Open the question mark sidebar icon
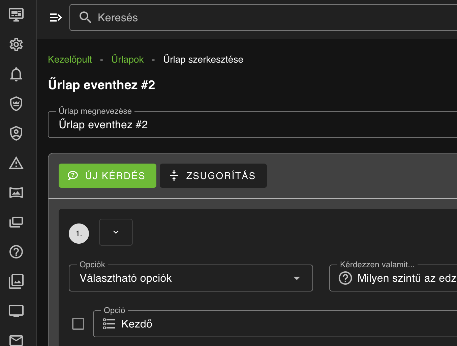The width and height of the screenshot is (457, 346). (16, 252)
